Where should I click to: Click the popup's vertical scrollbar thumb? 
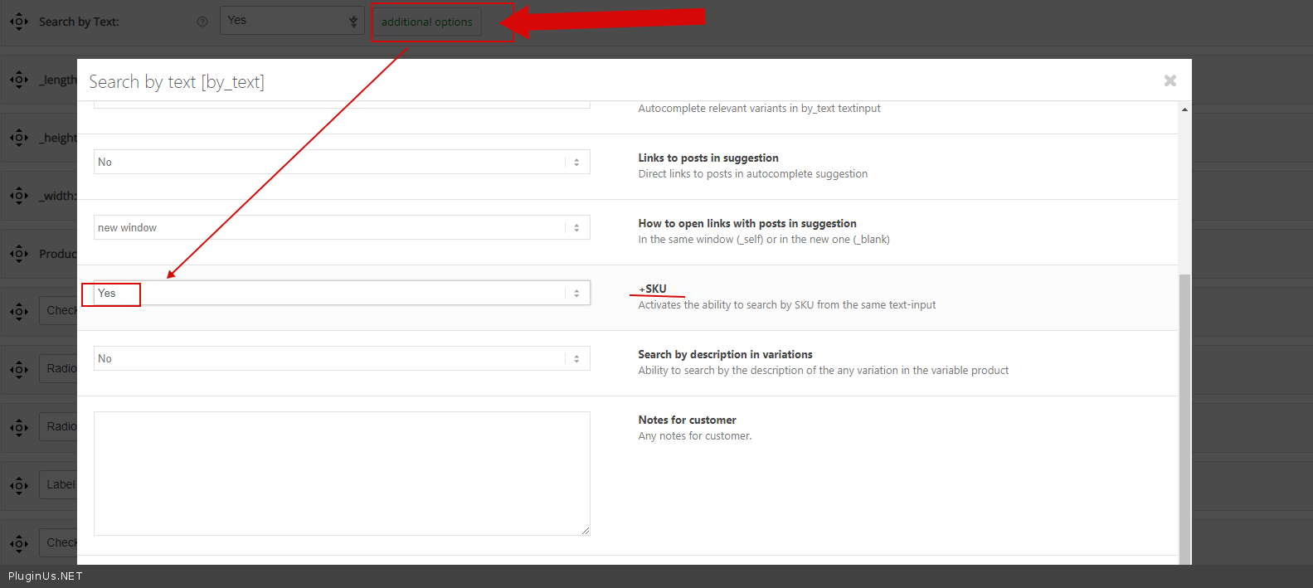[x=1184, y=415]
